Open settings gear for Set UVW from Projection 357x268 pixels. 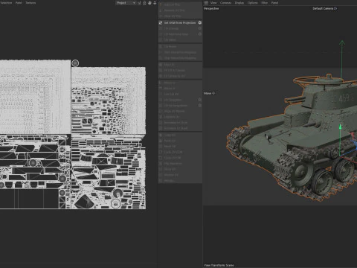(200, 23)
